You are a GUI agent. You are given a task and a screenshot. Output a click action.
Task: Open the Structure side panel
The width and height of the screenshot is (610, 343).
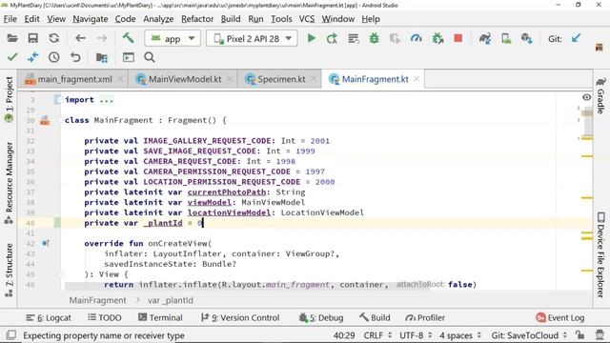(x=9, y=271)
